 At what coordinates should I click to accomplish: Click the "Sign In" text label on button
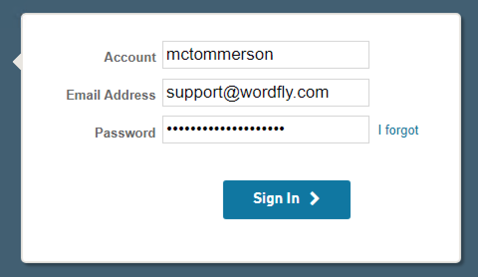[276, 199]
